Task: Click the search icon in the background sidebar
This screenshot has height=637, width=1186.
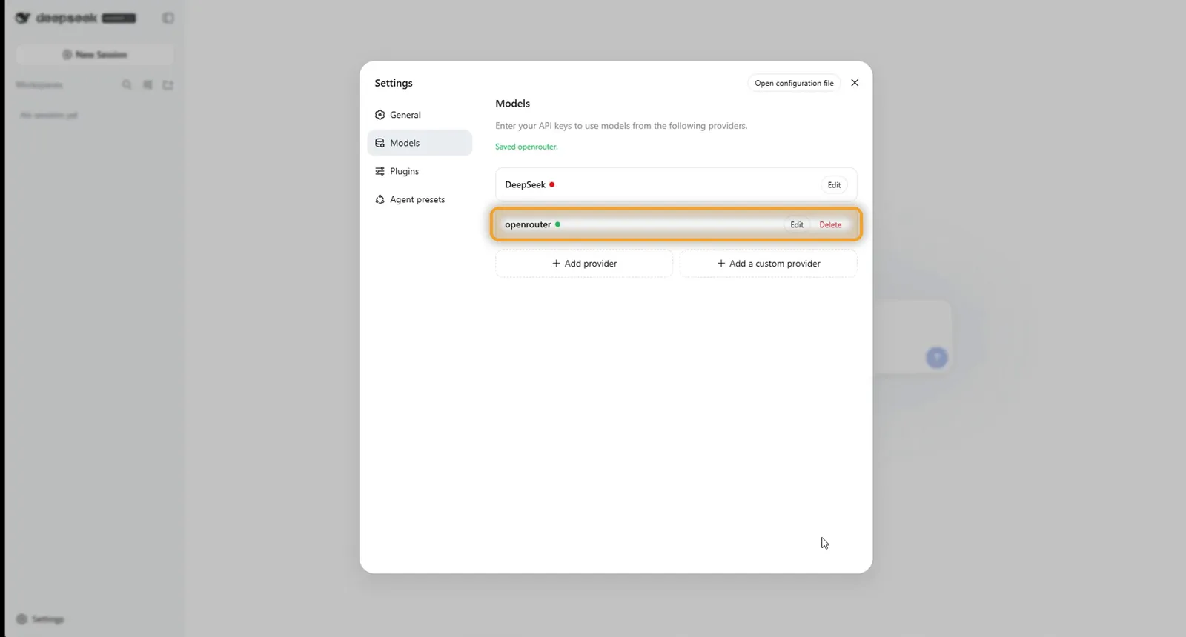Action: coord(127,85)
